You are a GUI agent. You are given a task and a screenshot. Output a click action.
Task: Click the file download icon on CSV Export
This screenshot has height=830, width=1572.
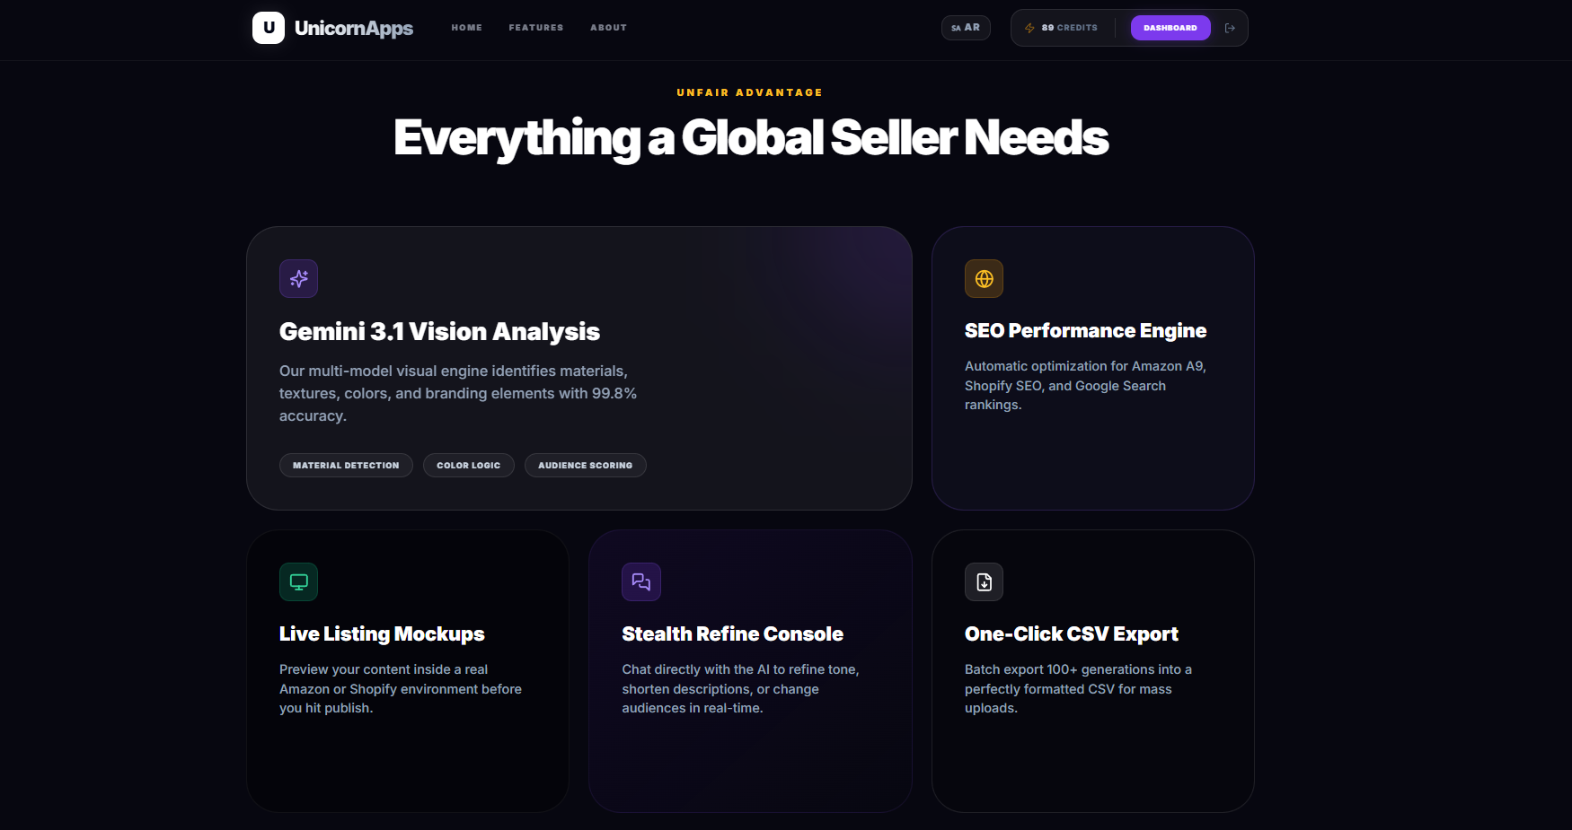pos(985,581)
